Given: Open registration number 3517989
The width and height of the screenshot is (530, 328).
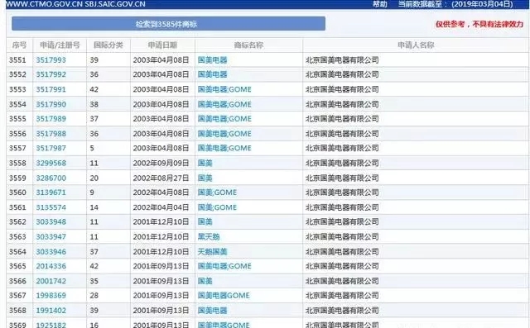Looking at the screenshot, I should coord(51,119).
